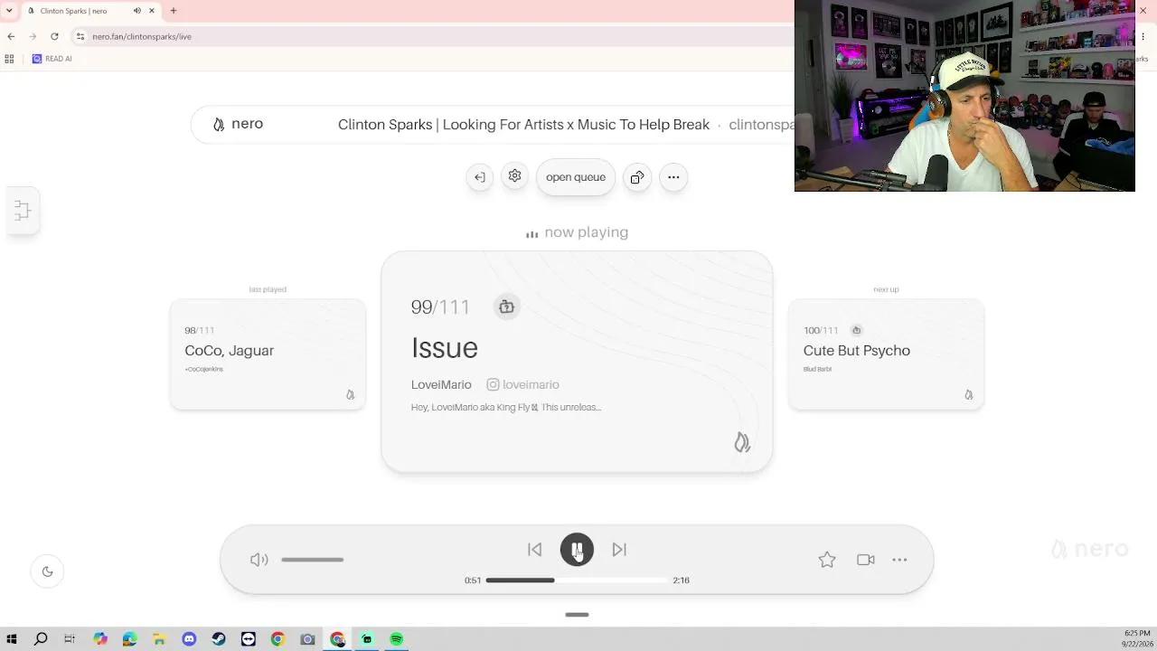The width and height of the screenshot is (1157, 651).
Task: Toggle dark mode with the moon icon
Action: tap(48, 571)
